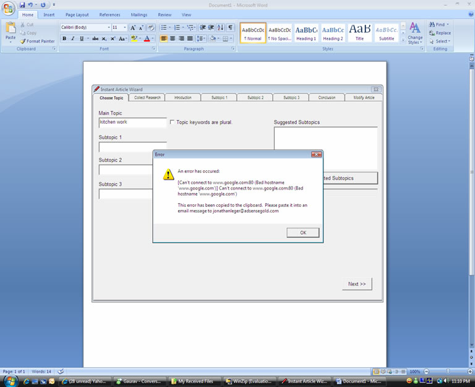The height and width of the screenshot is (387, 475).
Task: Open Windows Start button
Action: coord(11,381)
